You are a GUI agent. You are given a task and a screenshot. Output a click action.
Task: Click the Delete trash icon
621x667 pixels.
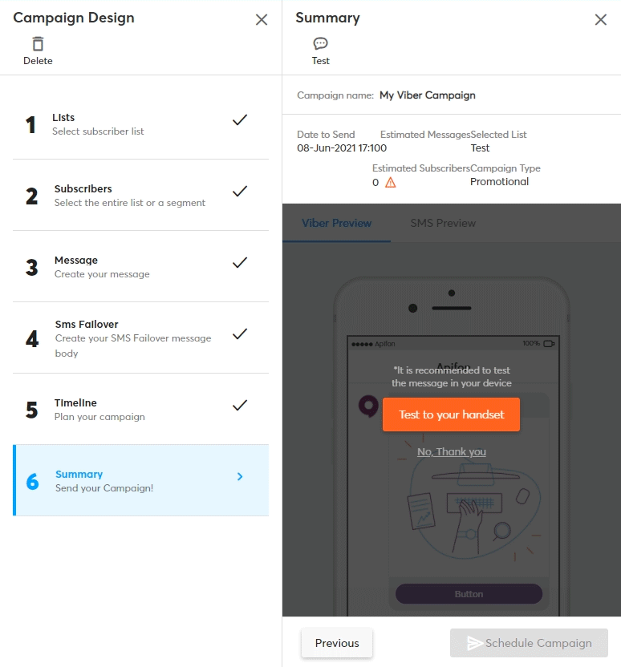click(x=38, y=44)
